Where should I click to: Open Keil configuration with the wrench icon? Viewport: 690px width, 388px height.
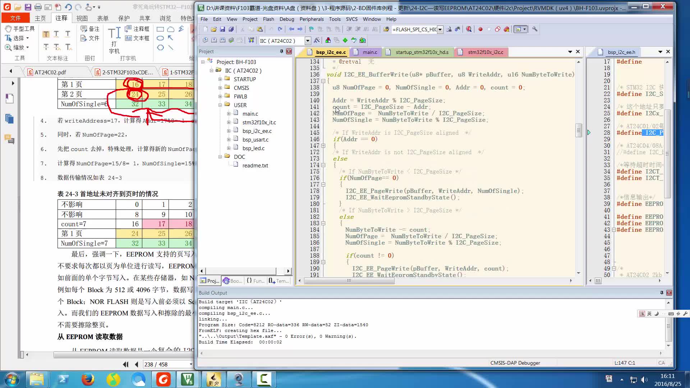click(x=535, y=29)
